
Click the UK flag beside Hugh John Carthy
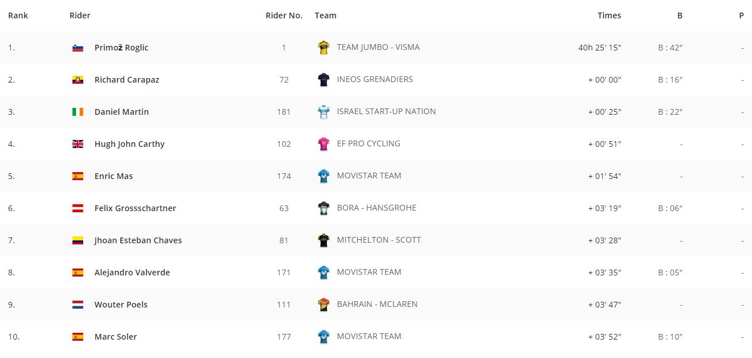[78, 144]
